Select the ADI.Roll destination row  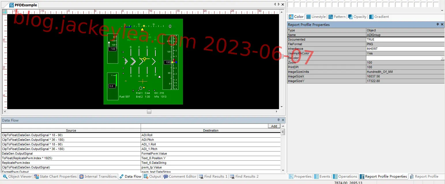coord(210,135)
